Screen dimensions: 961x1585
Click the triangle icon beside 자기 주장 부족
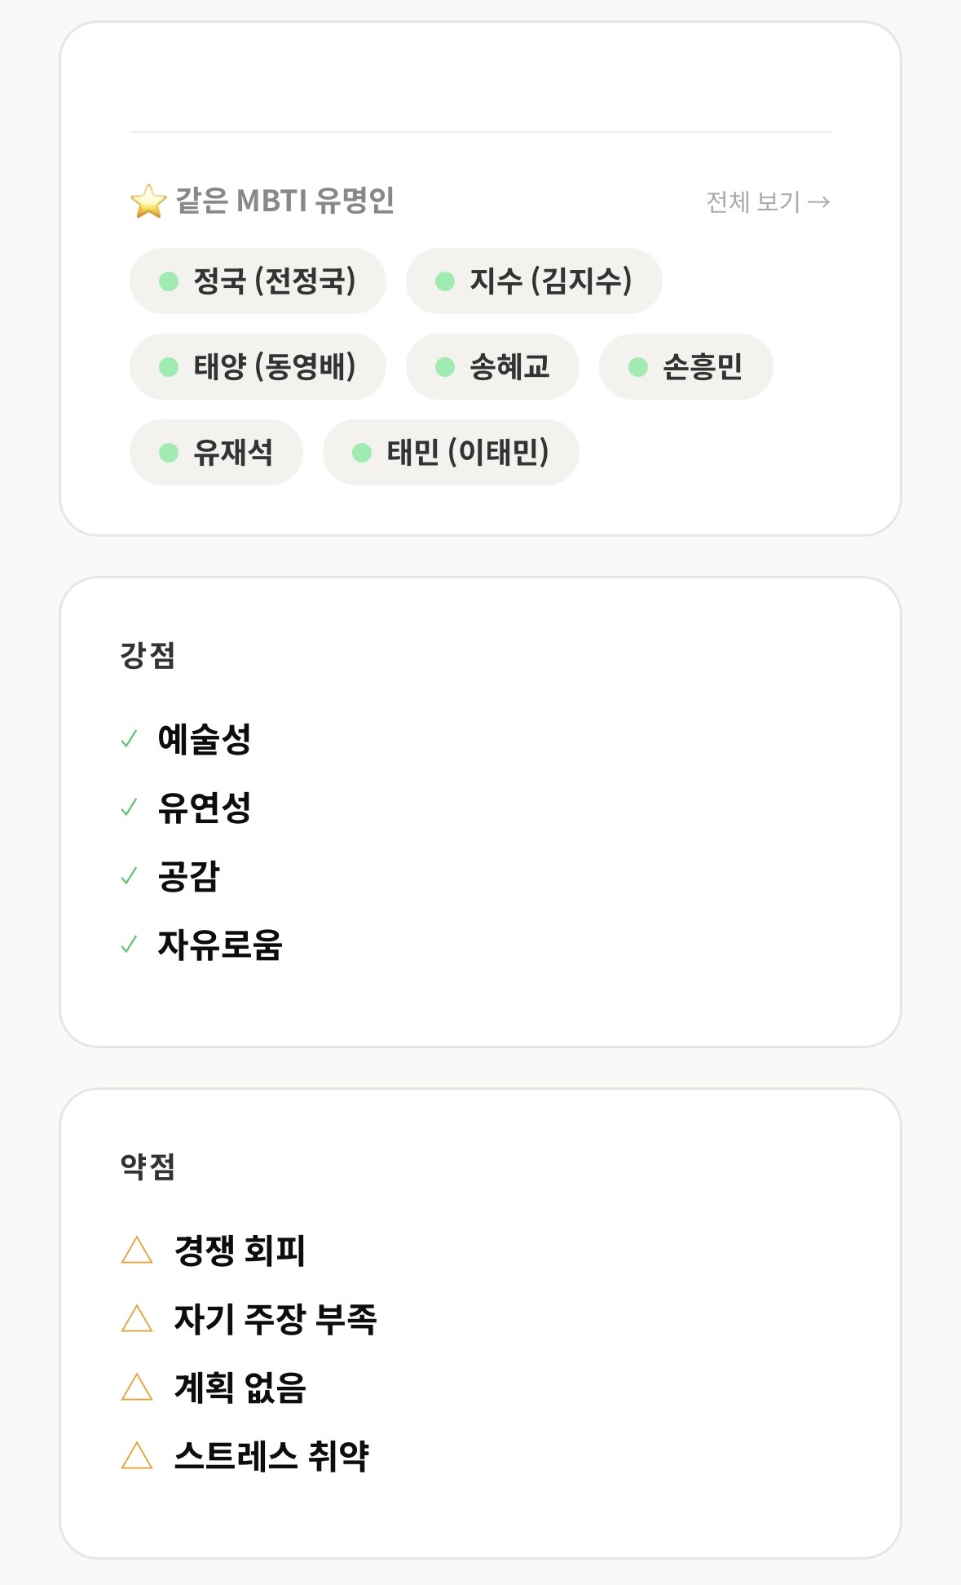(x=137, y=1319)
